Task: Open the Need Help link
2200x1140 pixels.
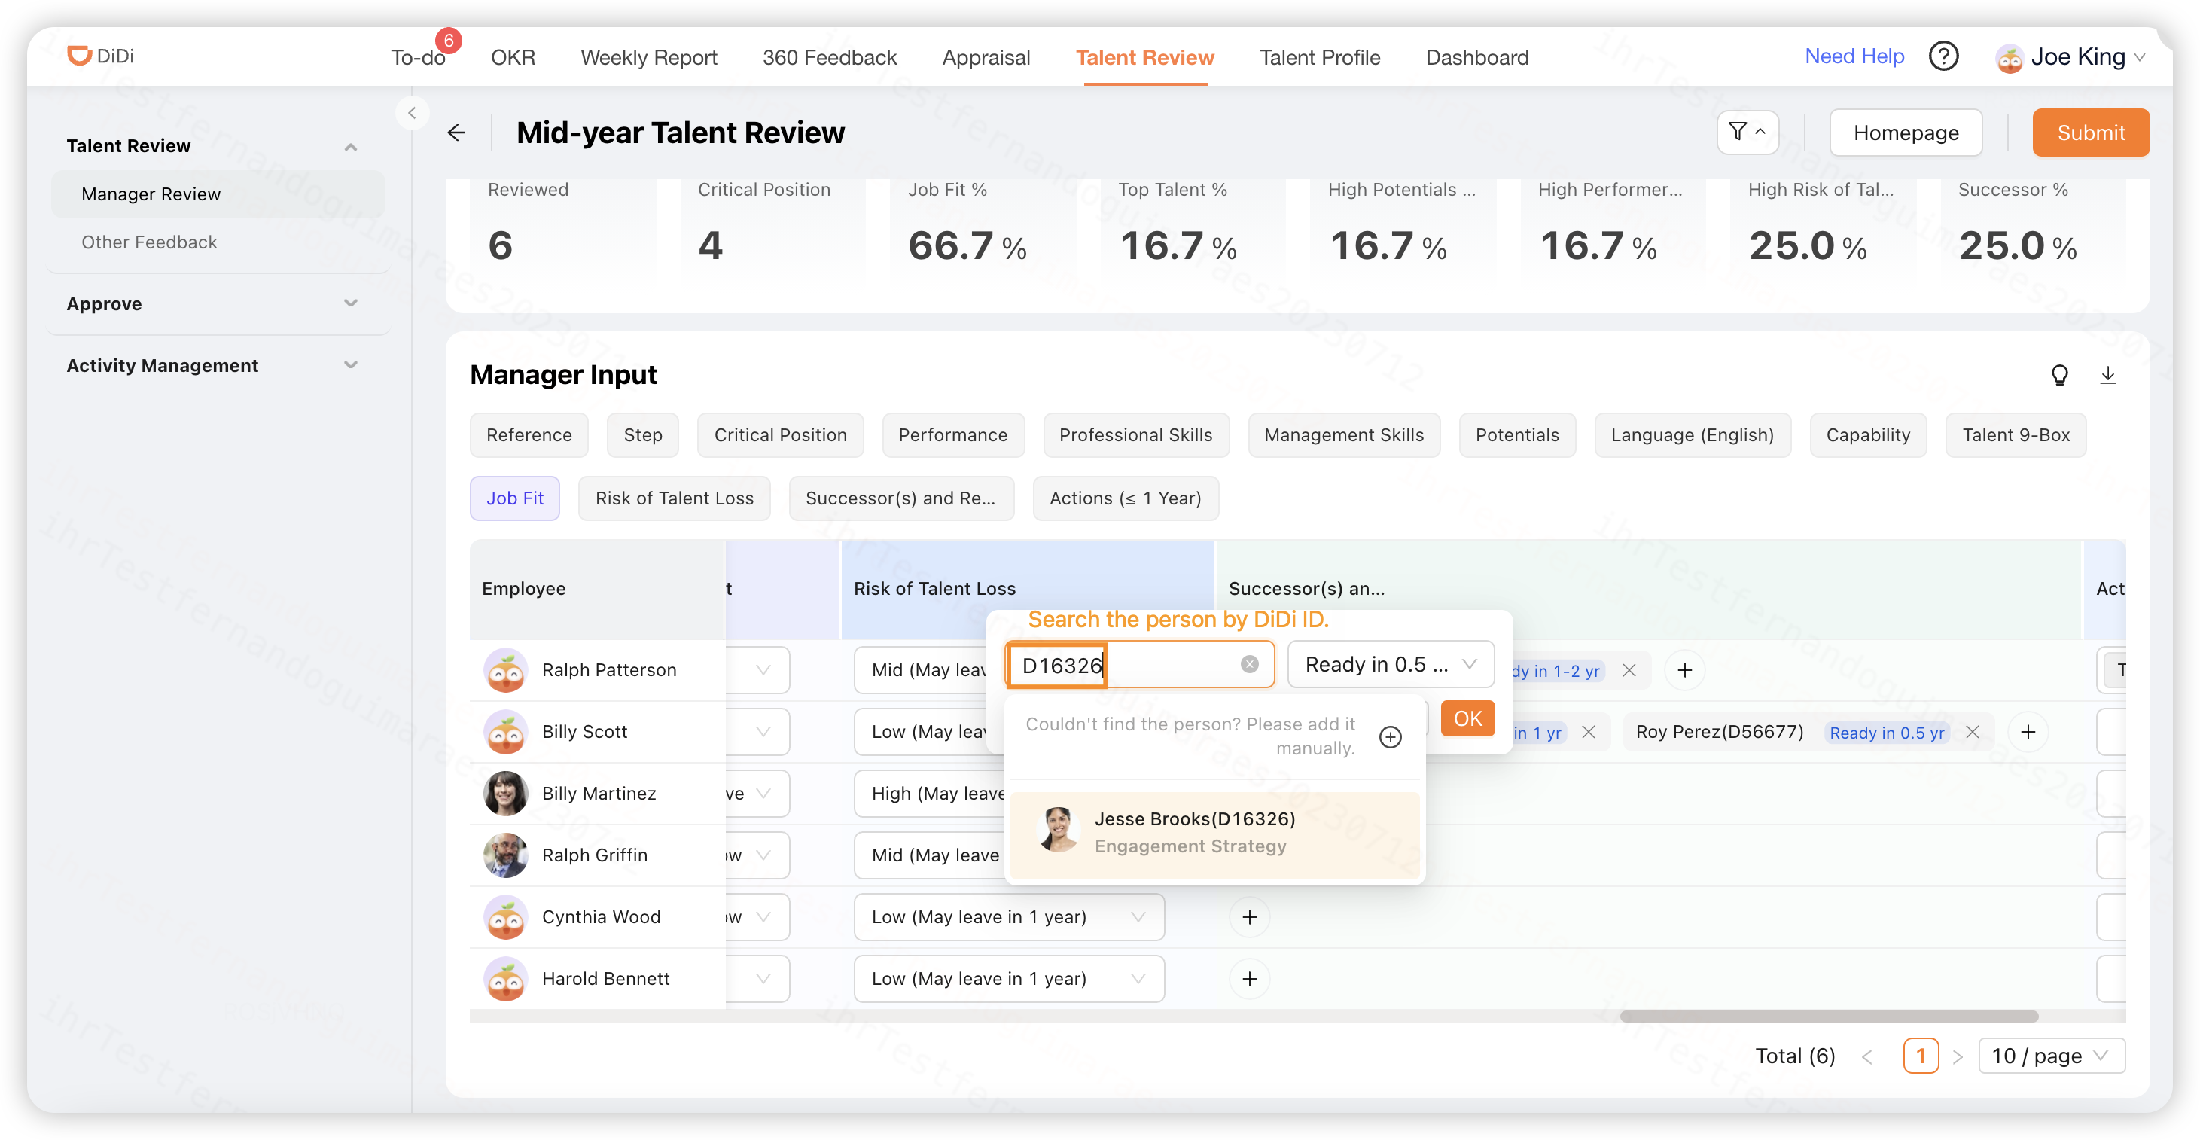Action: (x=1854, y=56)
